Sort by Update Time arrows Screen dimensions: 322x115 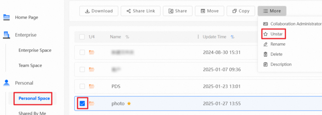pyautogui.click(x=233, y=37)
